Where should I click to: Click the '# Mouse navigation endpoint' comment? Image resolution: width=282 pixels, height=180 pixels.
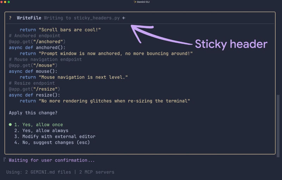point(45,59)
